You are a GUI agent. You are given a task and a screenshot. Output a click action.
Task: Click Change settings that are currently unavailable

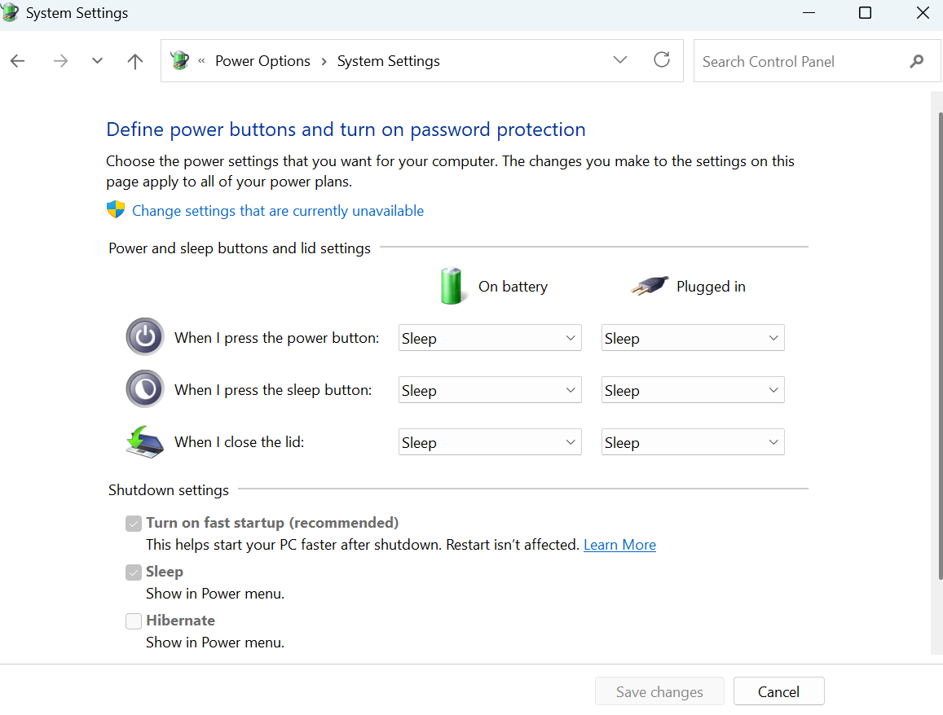coord(278,211)
